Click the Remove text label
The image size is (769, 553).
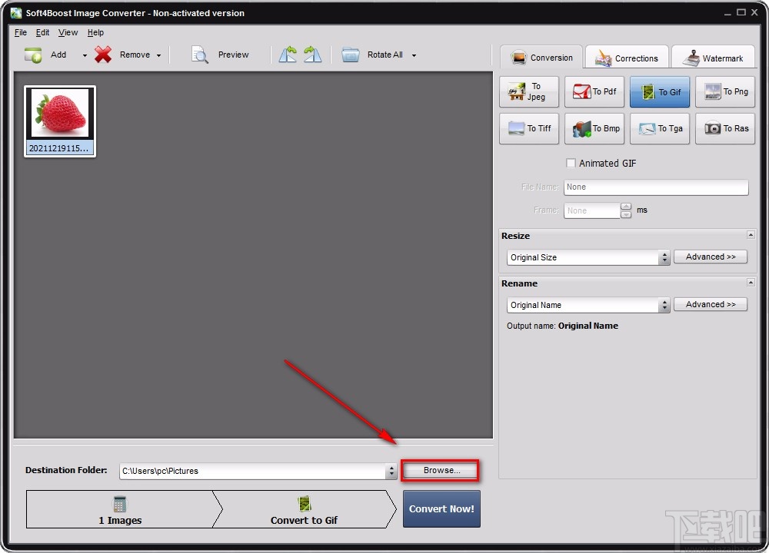pyautogui.click(x=135, y=55)
